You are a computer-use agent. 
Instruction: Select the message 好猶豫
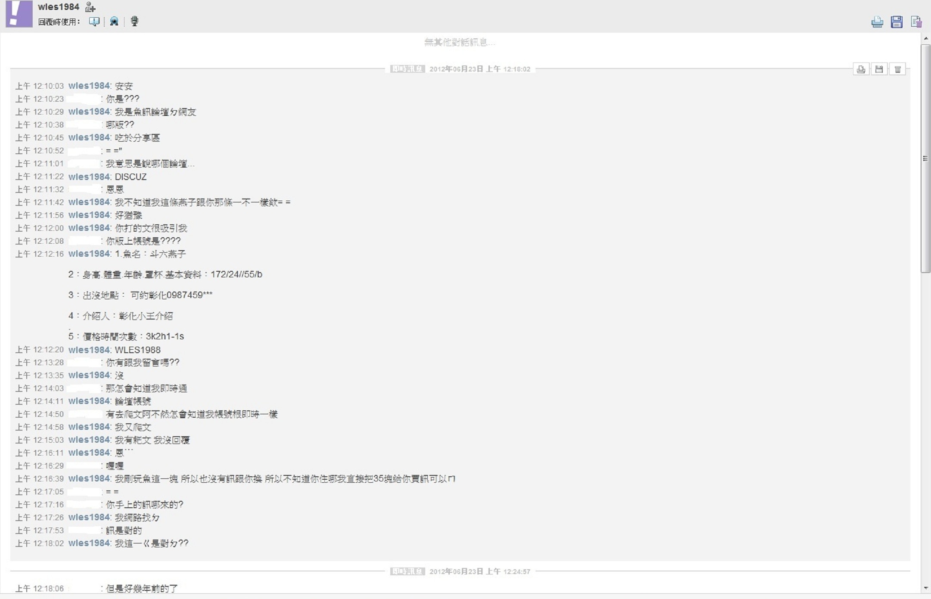(x=128, y=215)
